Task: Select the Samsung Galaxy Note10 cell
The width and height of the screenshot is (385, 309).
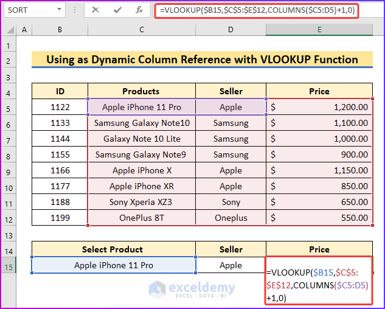Action: click(142, 123)
